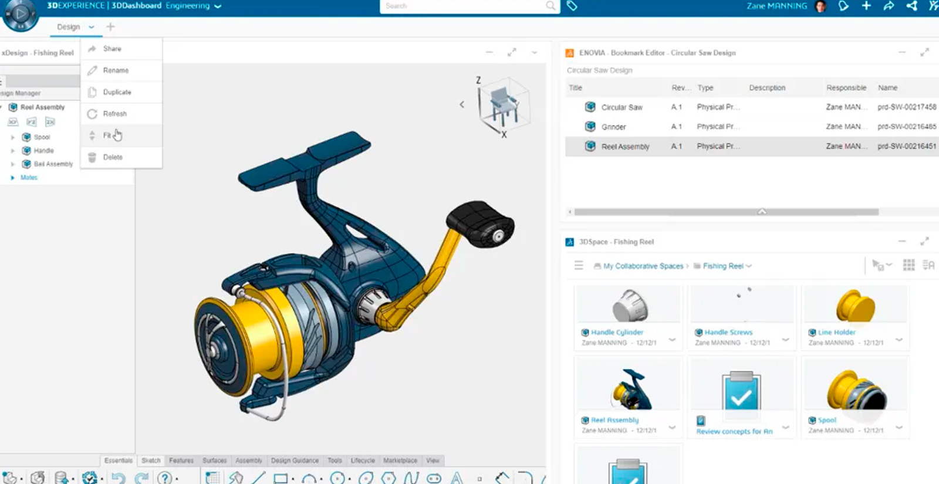Click the sketch grid icon in toolbar

coord(212,478)
